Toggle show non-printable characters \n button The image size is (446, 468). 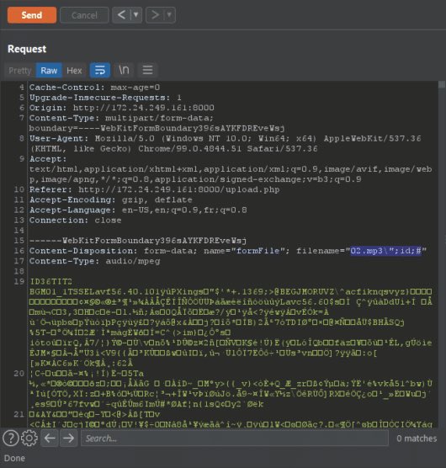[x=124, y=70]
